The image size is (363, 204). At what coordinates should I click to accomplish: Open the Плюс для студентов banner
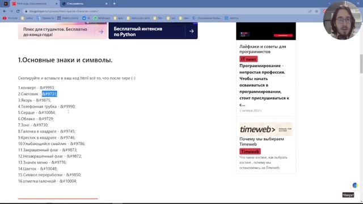[x=63, y=31]
